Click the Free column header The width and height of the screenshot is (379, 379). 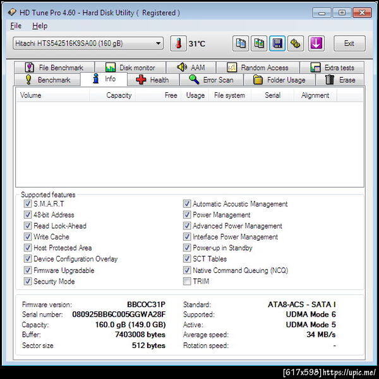[159, 95]
